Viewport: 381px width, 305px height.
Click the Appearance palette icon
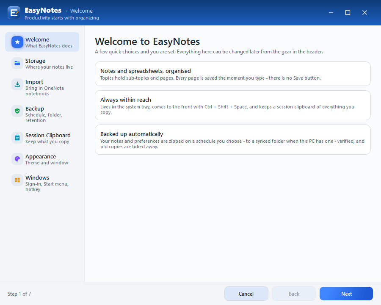click(17, 159)
